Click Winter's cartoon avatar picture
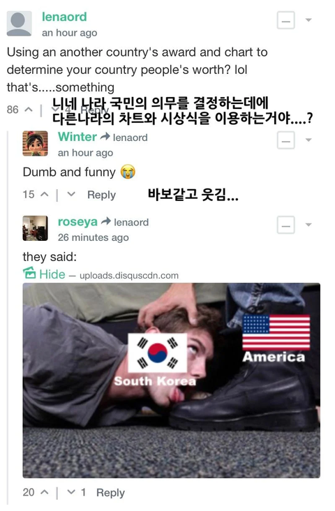 [35, 143]
